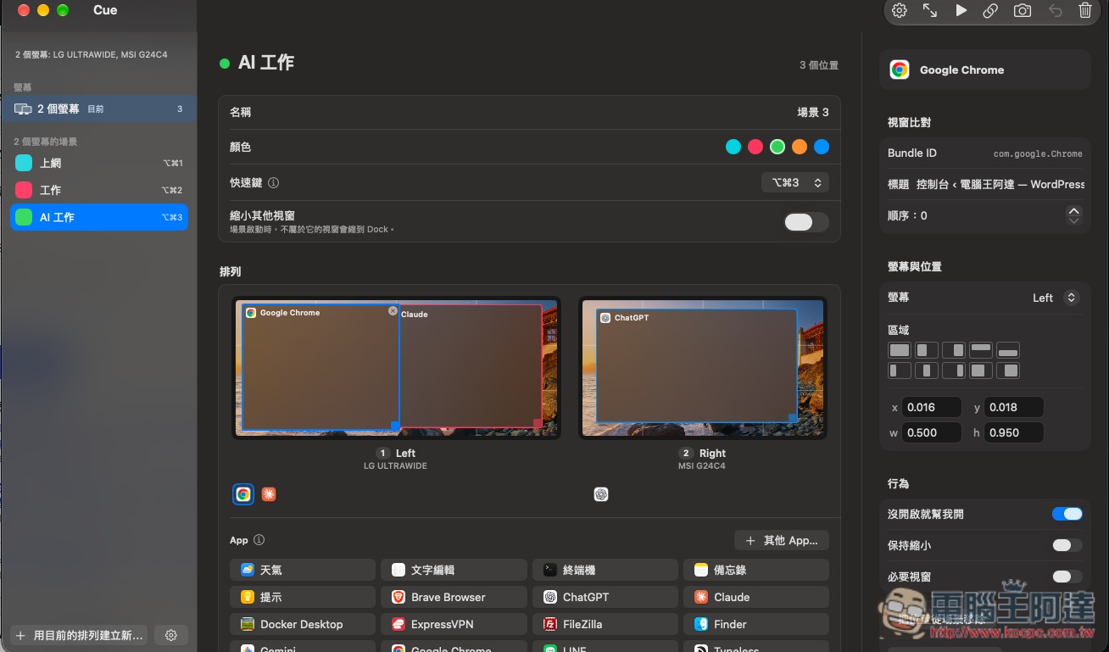Select the 工作 scene in the sidebar
This screenshot has width=1109, height=652.
(x=98, y=190)
